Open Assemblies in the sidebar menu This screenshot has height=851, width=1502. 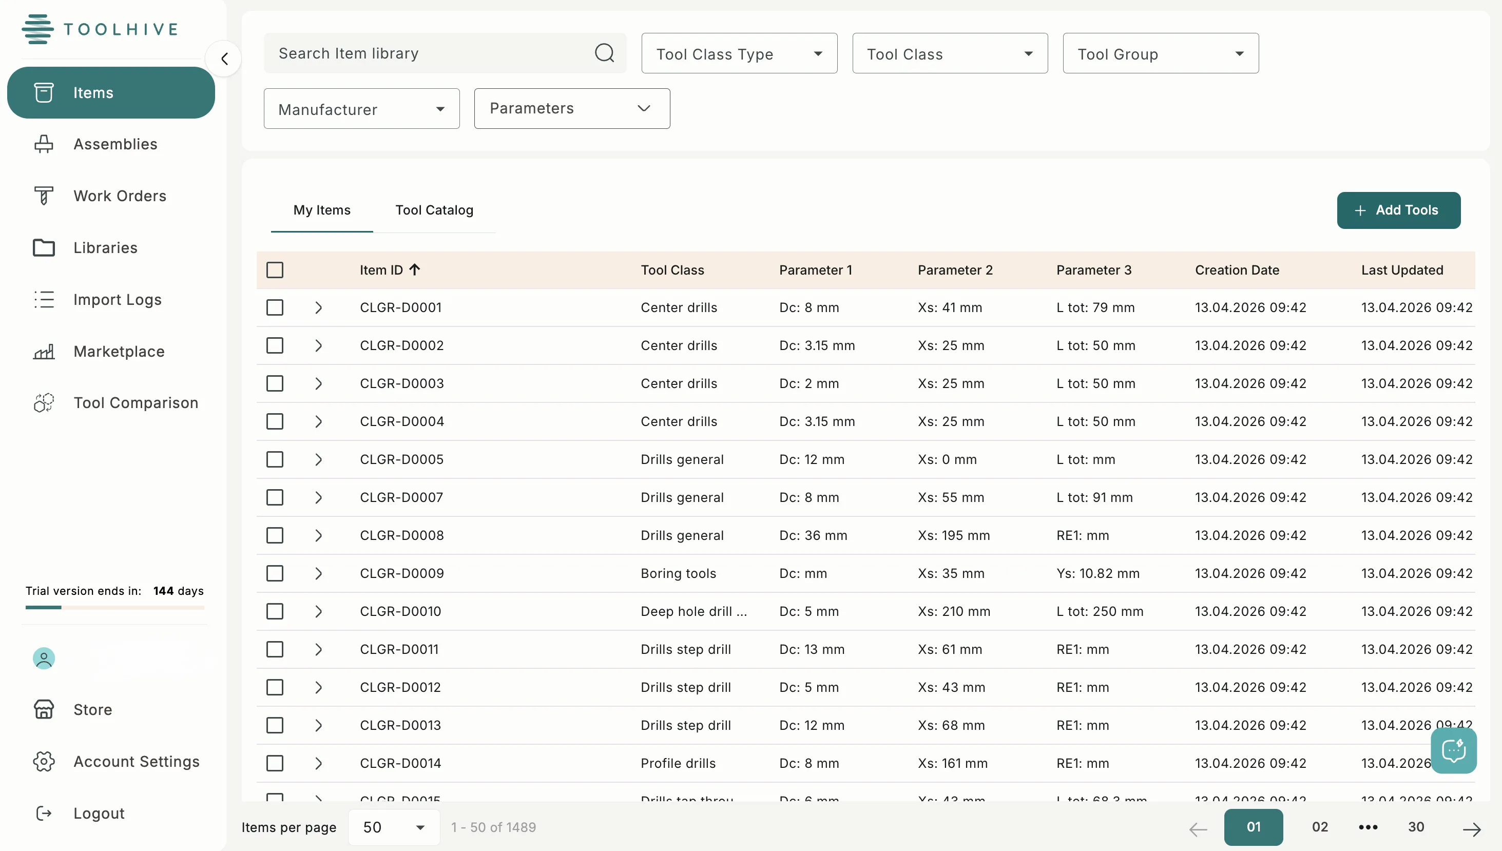[111, 144]
